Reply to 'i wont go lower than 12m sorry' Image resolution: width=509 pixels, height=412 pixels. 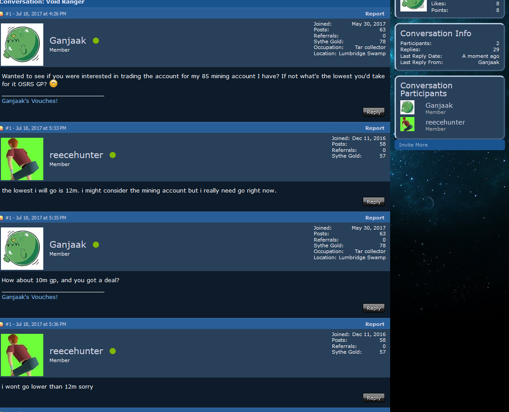click(x=374, y=398)
